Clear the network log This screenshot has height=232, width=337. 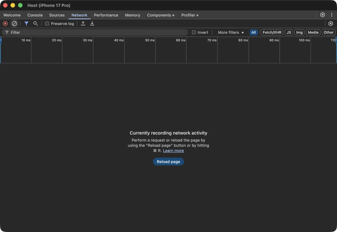14,24
